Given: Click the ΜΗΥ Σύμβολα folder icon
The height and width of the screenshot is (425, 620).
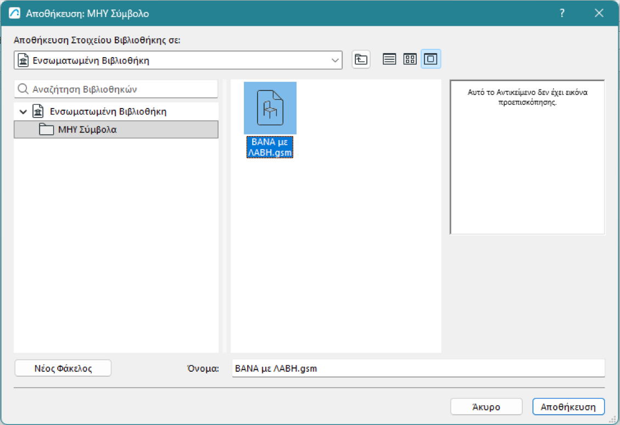Looking at the screenshot, I should pyautogui.click(x=46, y=129).
